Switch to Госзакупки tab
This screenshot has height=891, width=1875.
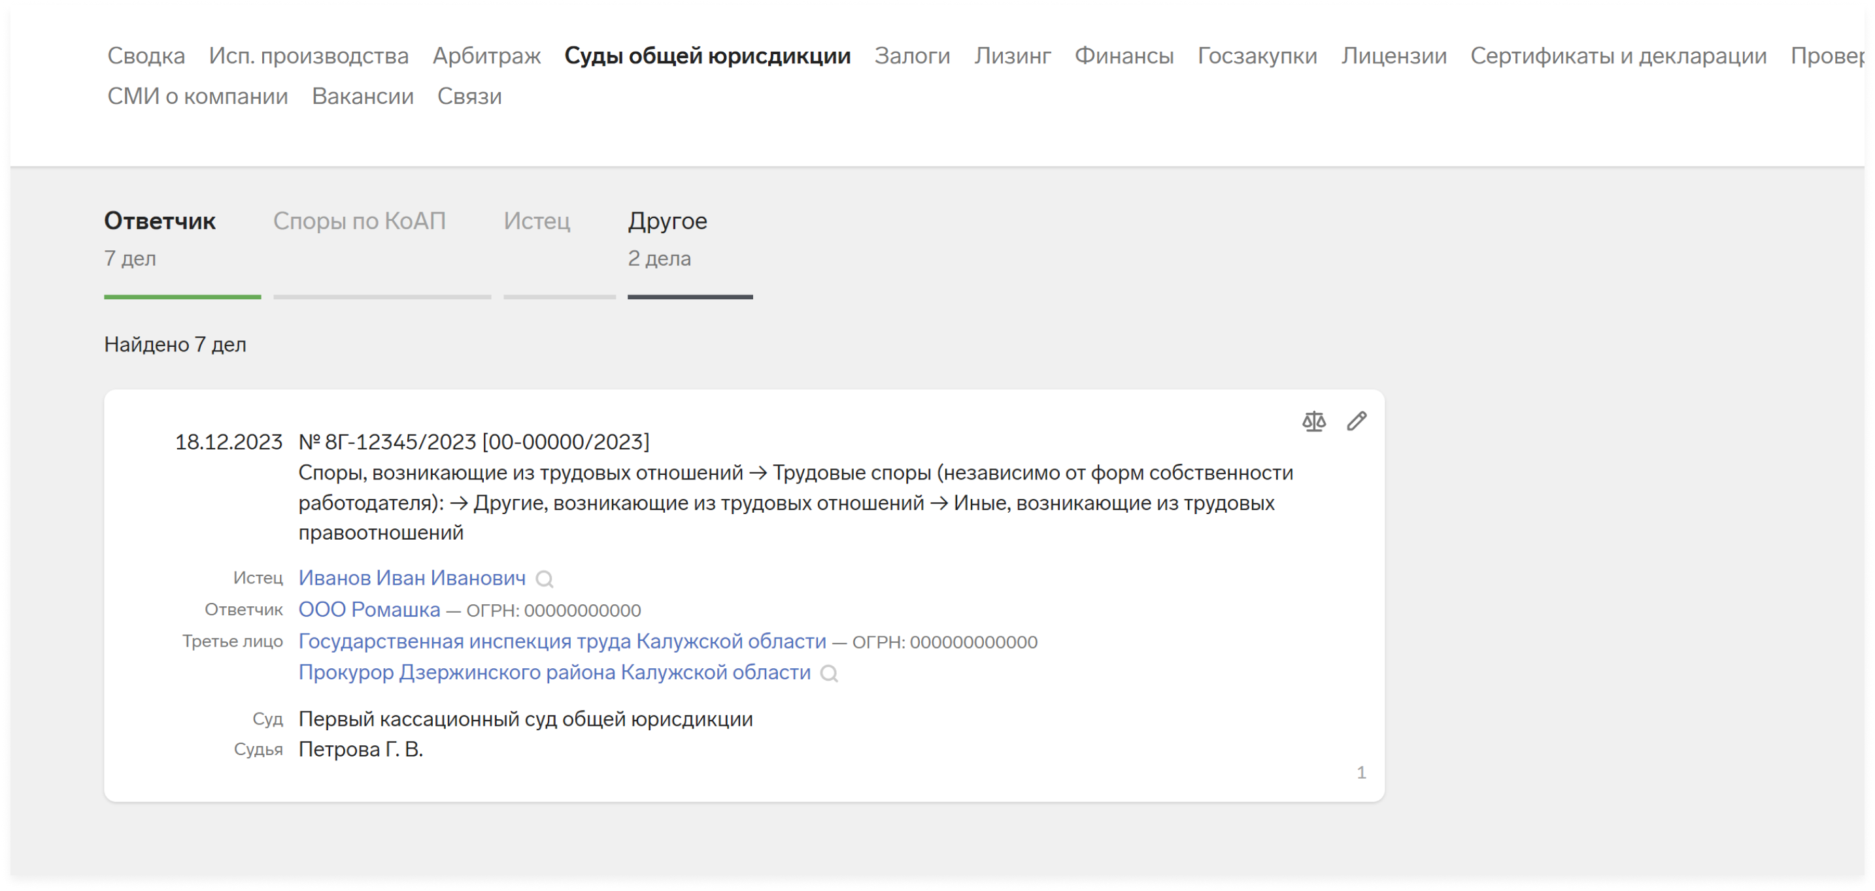coord(1257,56)
